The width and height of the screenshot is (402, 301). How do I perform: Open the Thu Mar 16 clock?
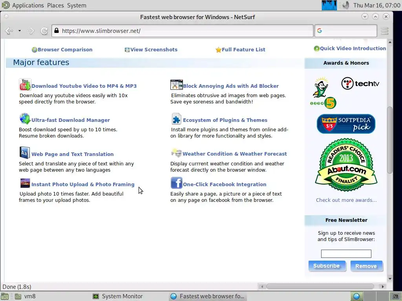click(376, 5)
